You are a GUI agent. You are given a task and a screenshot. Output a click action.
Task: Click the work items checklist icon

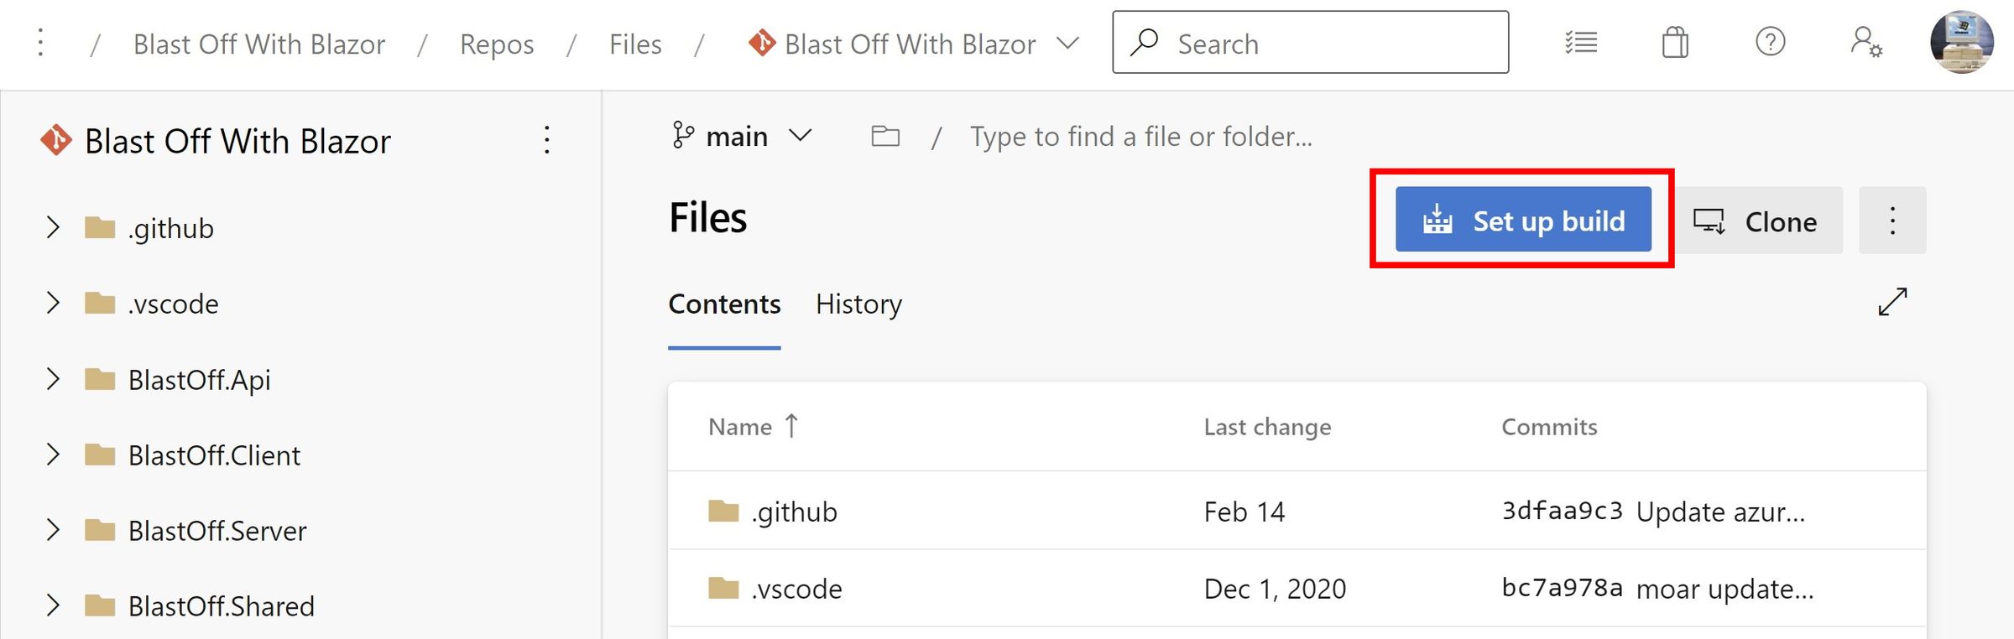click(x=1581, y=43)
